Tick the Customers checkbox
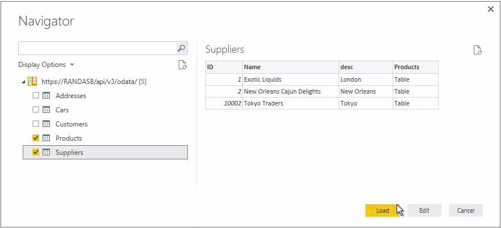501x228 pixels. 36,124
